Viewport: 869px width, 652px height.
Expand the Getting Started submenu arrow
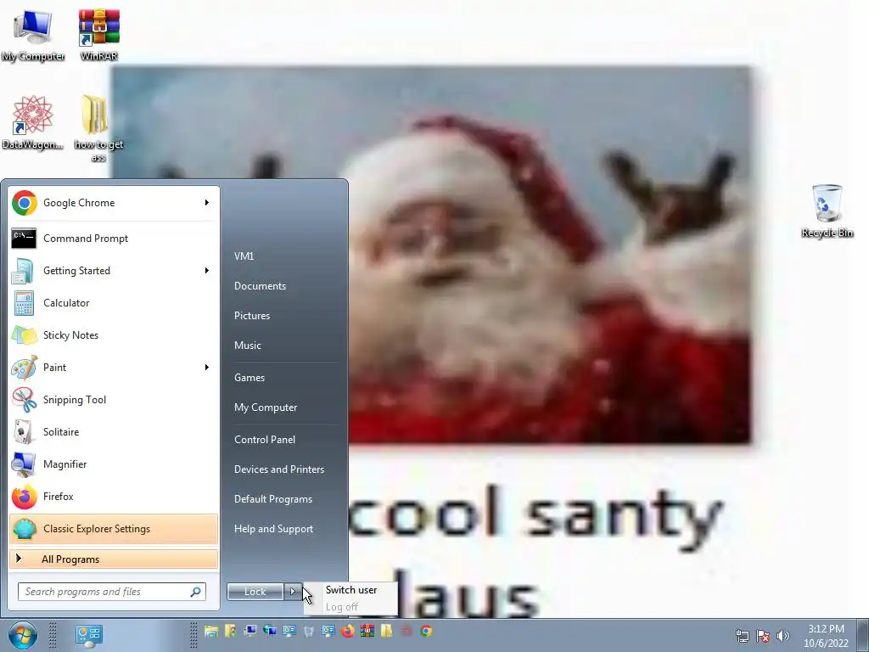[x=207, y=271]
